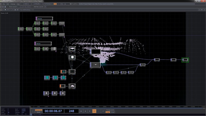Select the green-highlighted output node
The image size is (206, 116).
pos(185,60)
